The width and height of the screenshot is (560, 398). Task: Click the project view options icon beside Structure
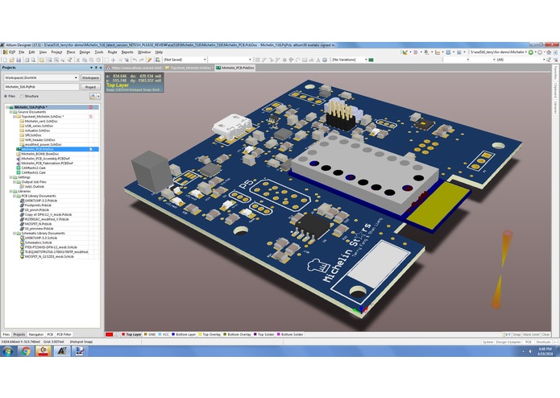pos(93,97)
